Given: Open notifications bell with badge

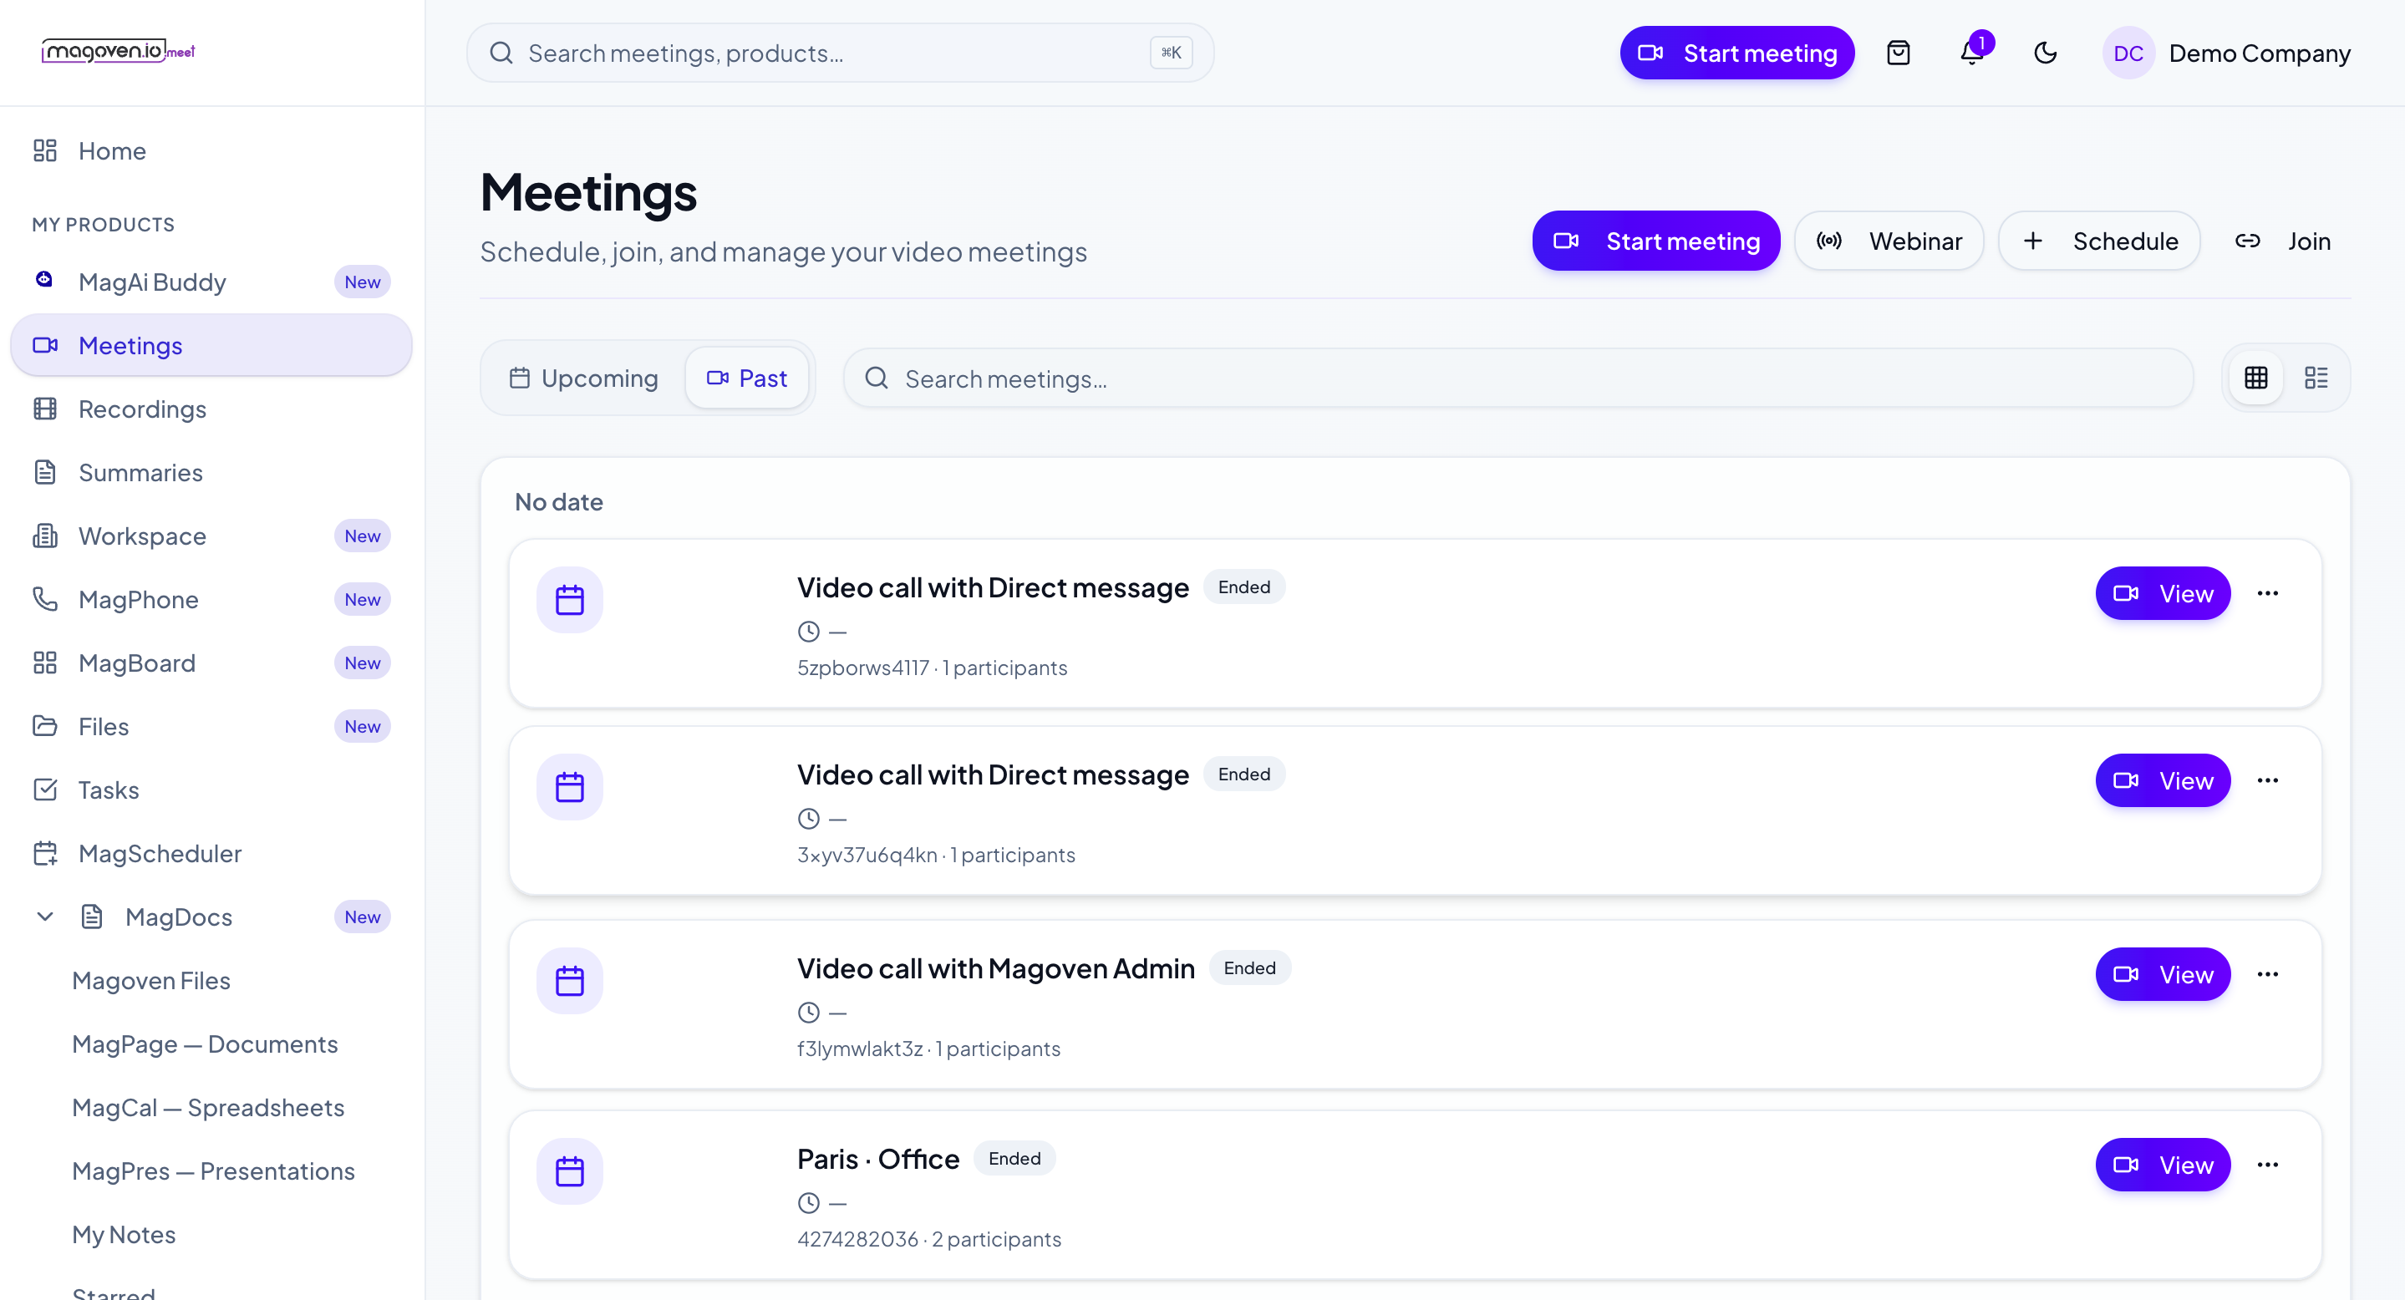Looking at the screenshot, I should tap(1972, 53).
